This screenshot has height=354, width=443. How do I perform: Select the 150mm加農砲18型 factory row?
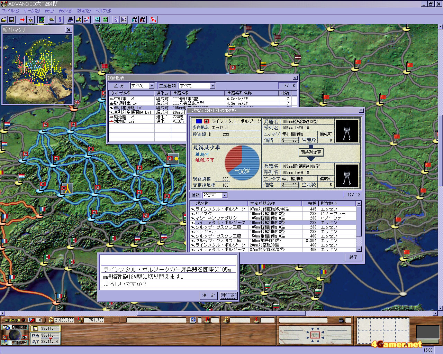[x=273, y=241]
